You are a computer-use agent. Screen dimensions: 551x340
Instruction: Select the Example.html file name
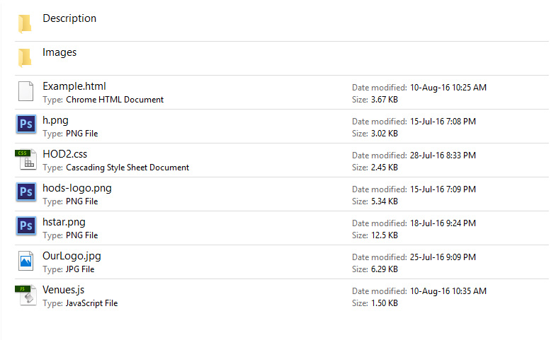[x=74, y=86]
